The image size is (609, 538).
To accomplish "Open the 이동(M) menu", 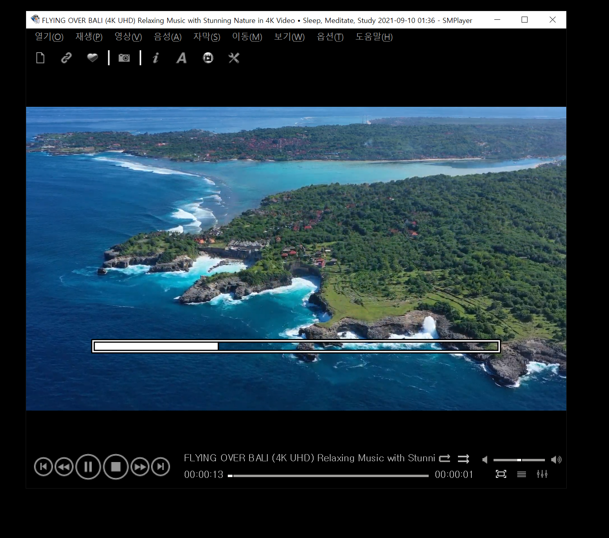I will (247, 37).
